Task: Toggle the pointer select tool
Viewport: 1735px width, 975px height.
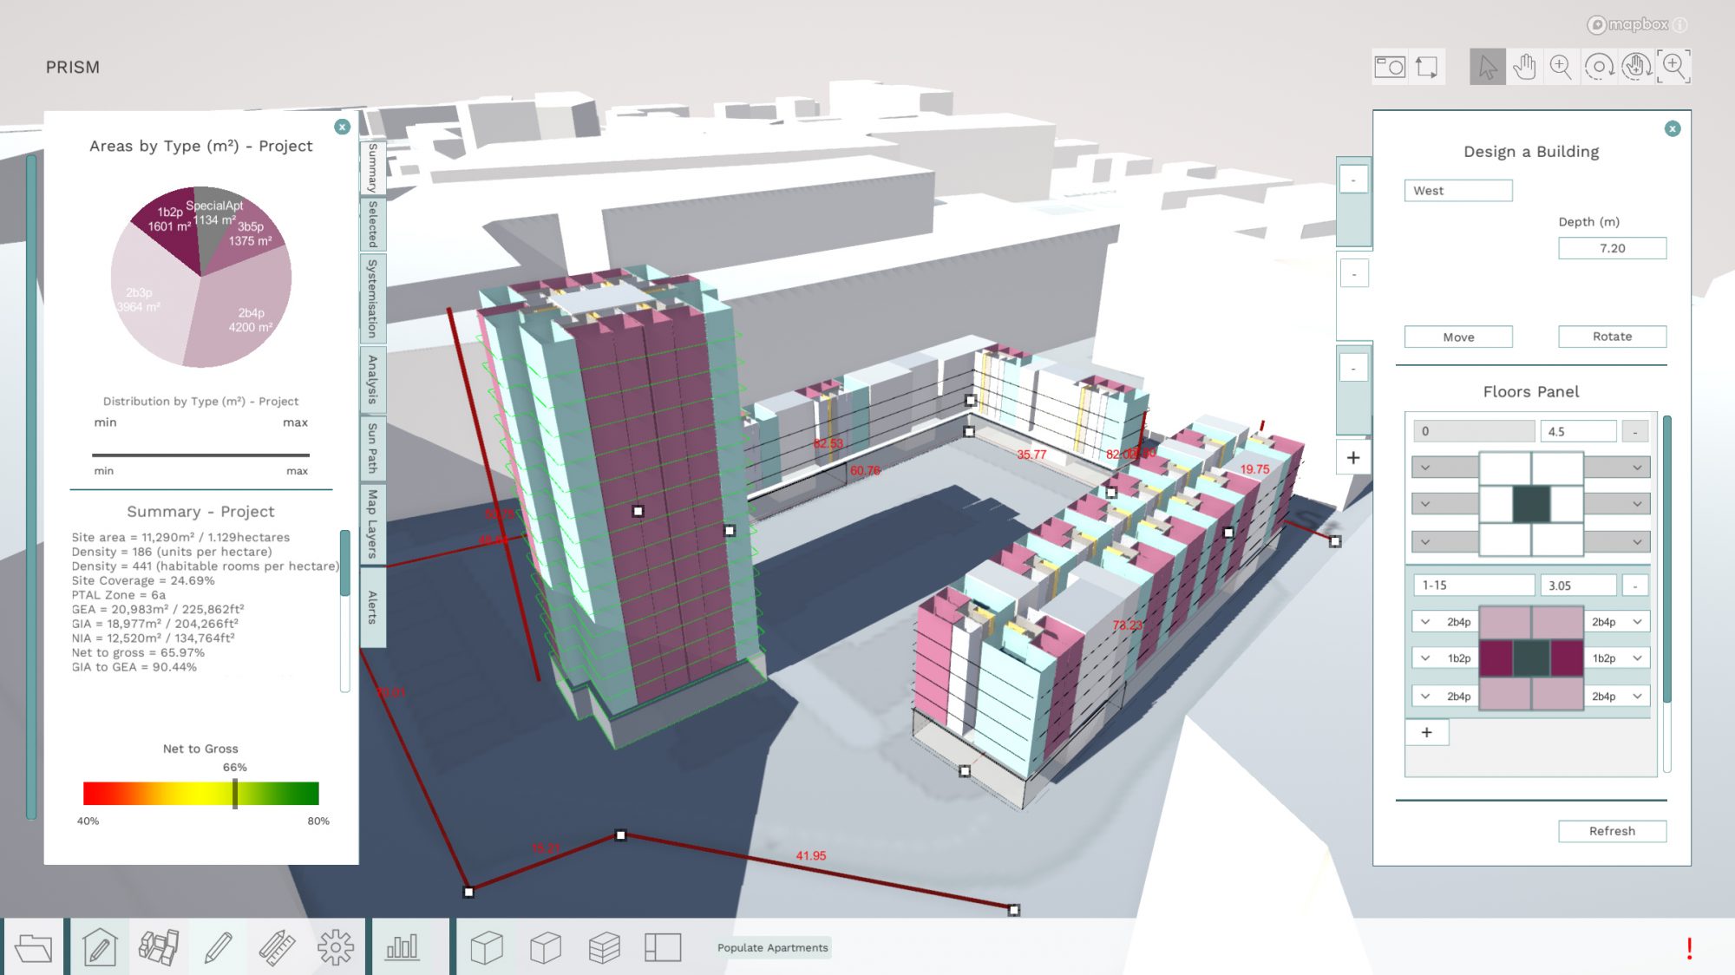Action: [x=1488, y=67]
